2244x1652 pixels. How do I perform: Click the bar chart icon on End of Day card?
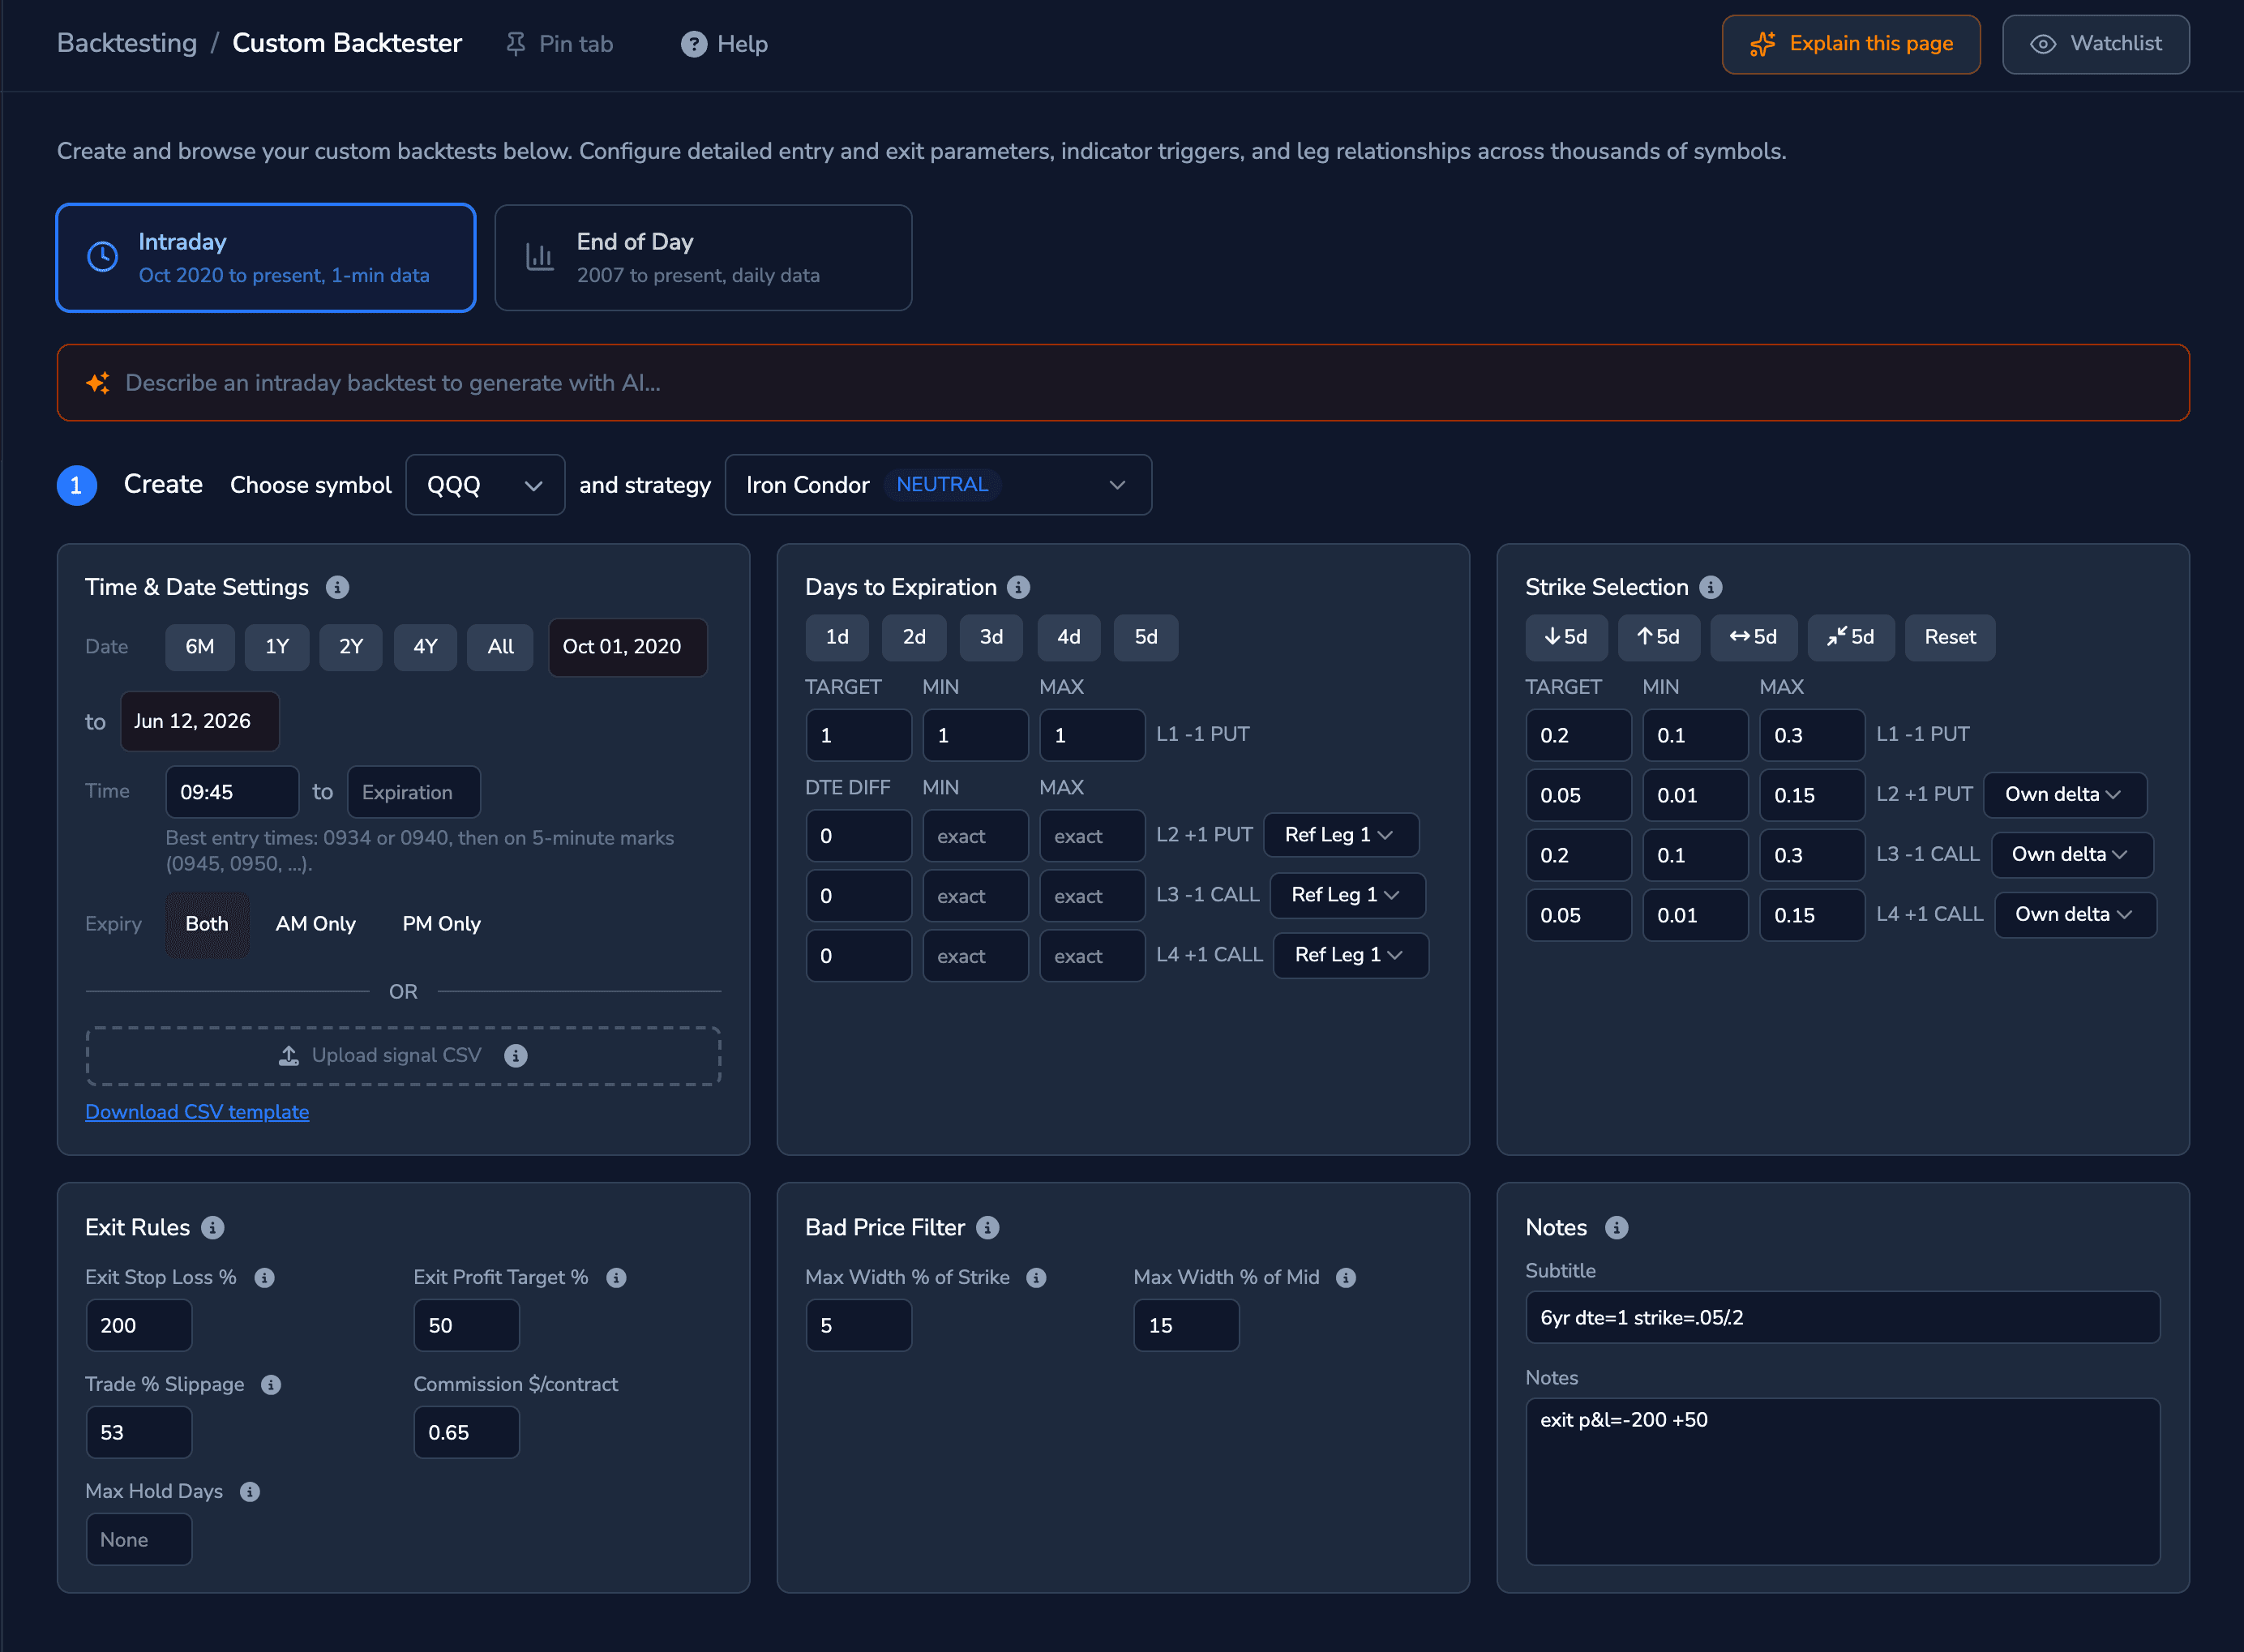(x=540, y=257)
